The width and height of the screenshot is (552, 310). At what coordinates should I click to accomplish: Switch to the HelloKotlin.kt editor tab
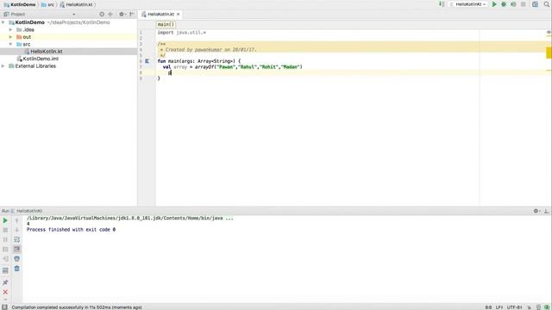(160, 14)
